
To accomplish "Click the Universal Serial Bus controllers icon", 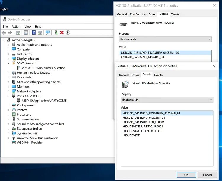I will [14, 138].
